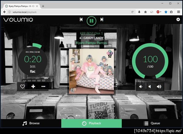This screenshot has height=134, width=183.
Task: Close the Kyary Pamyu Pamyu browser tab
Action: point(37,6)
